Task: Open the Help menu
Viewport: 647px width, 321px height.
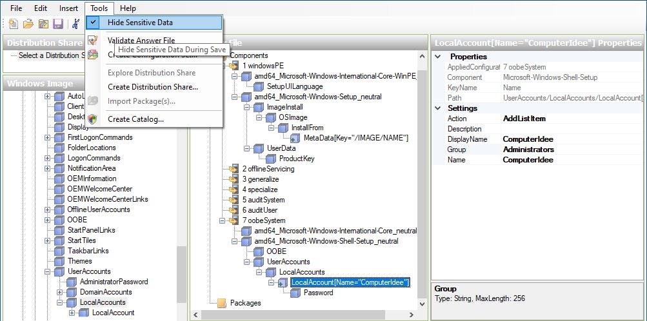Action: point(128,8)
